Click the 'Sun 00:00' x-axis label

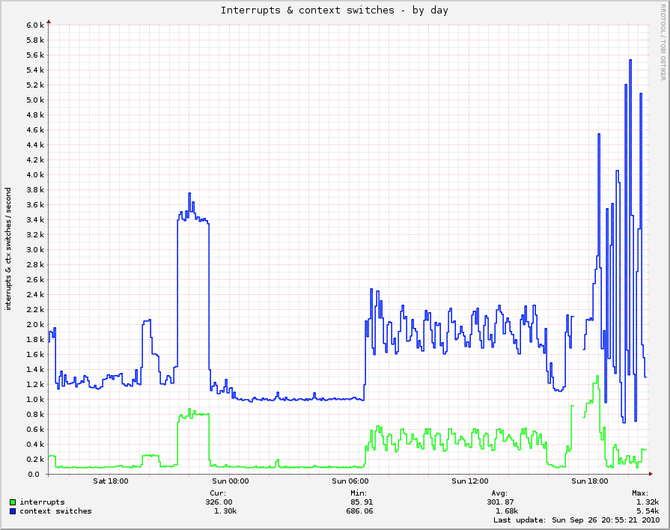(x=231, y=481)
